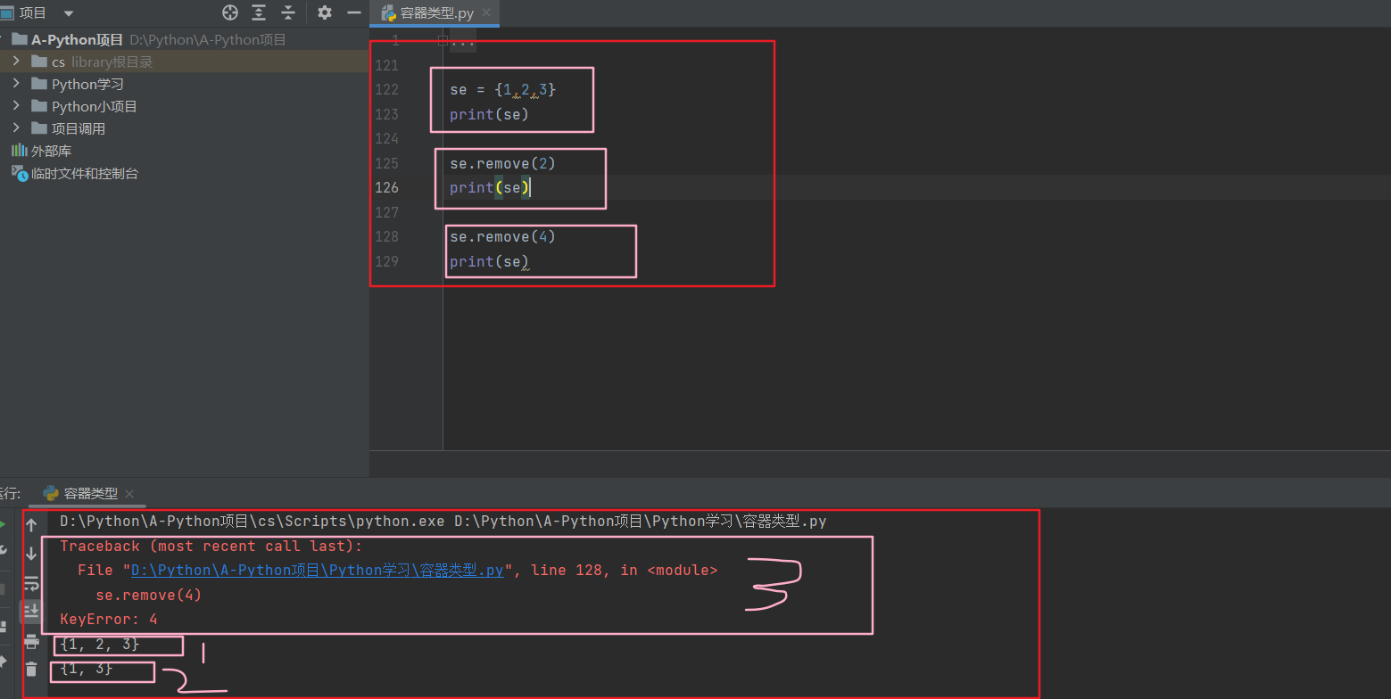Print the console output with printer icon
Image resolution: width=1391 pixels, height=699 pixels.
[x=31, y=641]
